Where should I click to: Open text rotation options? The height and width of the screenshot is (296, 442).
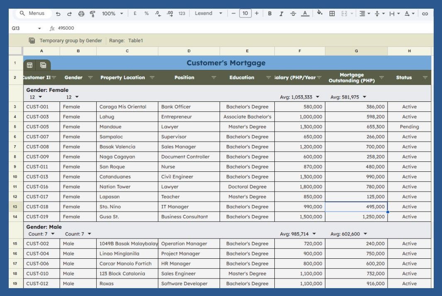pos(409,14)
